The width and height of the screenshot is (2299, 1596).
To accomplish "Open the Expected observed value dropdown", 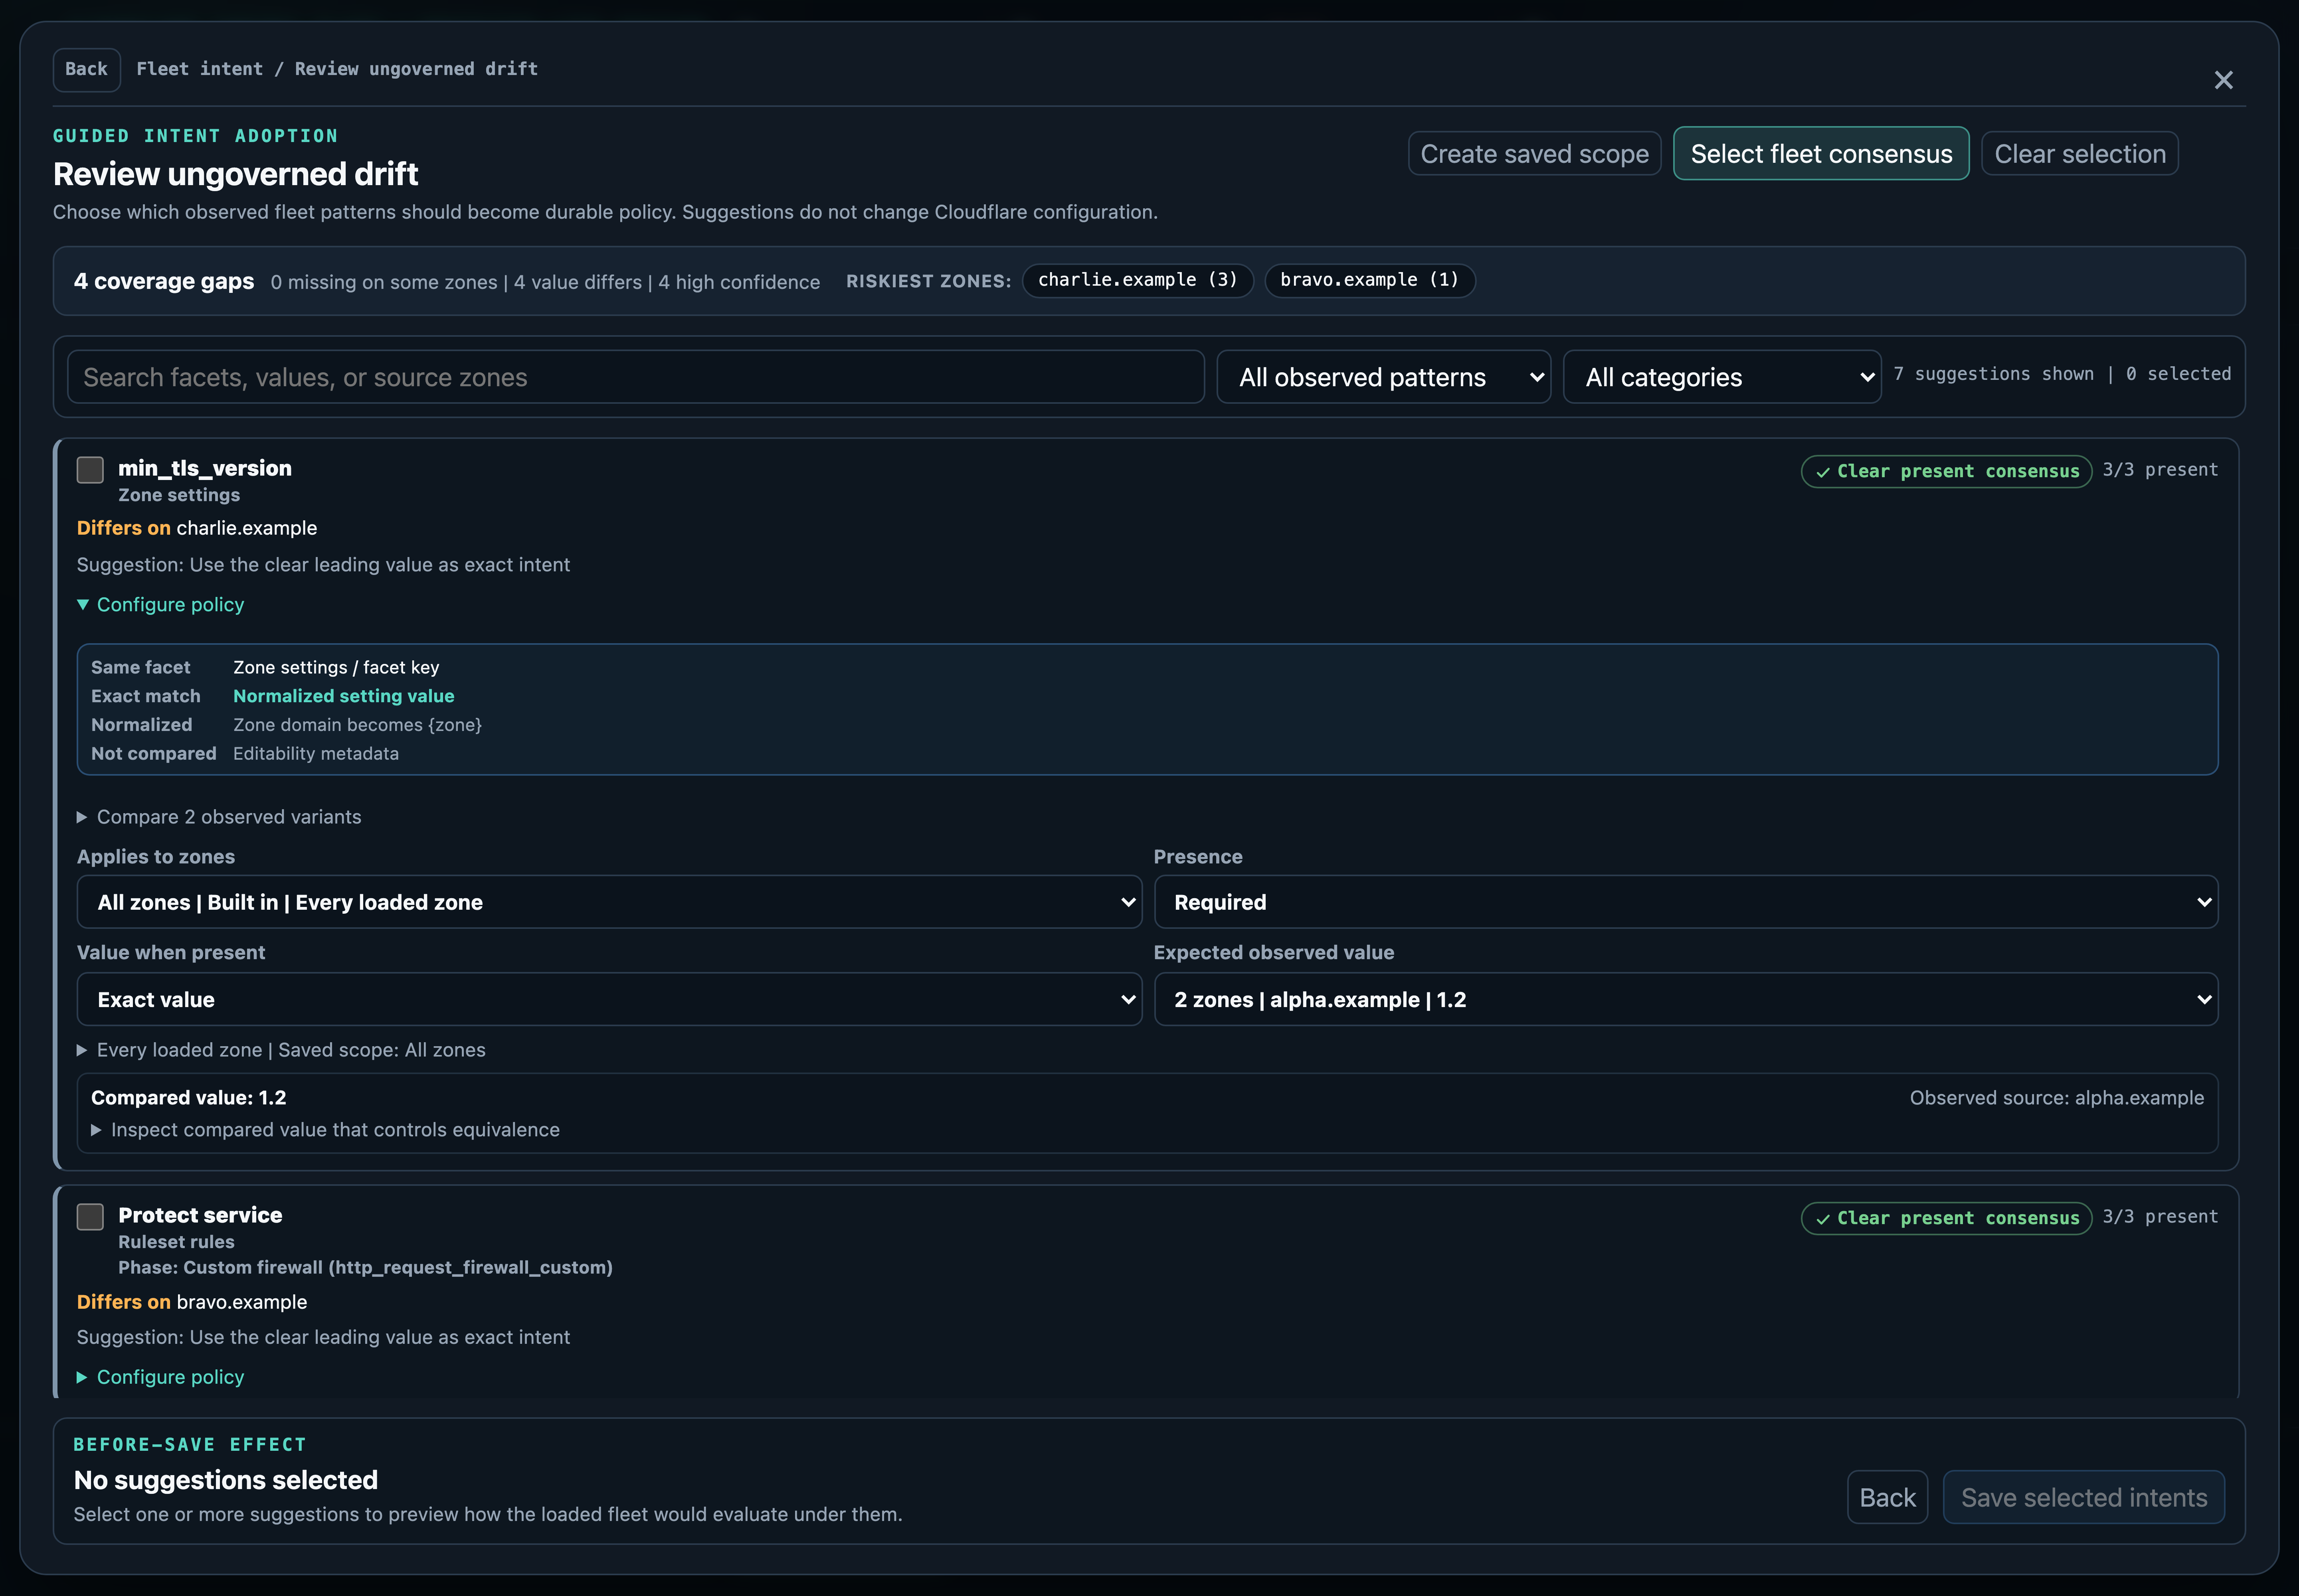I will tap(1686, 999).
